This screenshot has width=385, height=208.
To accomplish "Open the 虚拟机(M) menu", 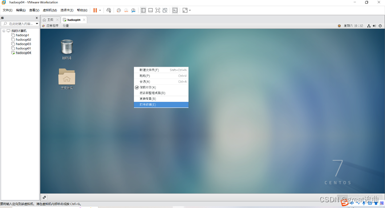I will tap(50, 10).
